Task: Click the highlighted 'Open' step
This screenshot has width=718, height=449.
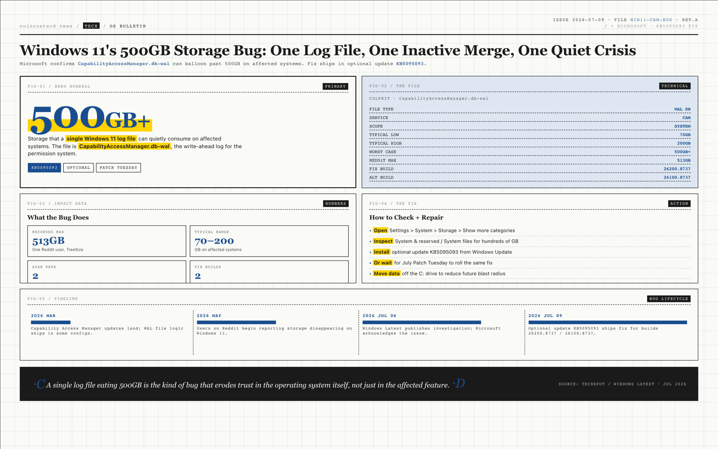Action: tap(381, 230)
